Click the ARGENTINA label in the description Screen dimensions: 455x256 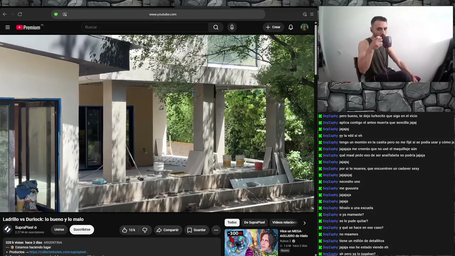pos(53,242)
